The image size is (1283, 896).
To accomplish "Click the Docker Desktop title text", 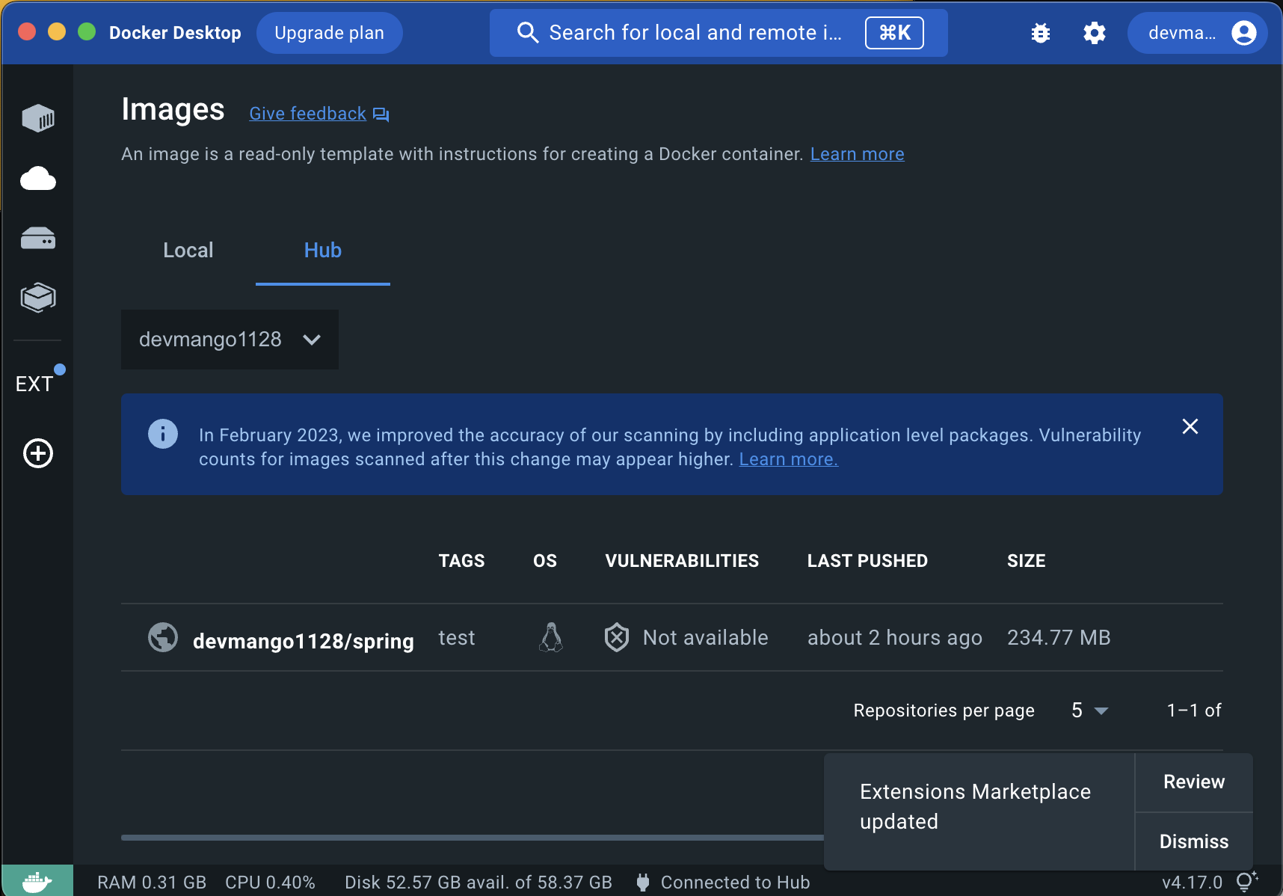I will pyautogui.click(x=175, y=33).
